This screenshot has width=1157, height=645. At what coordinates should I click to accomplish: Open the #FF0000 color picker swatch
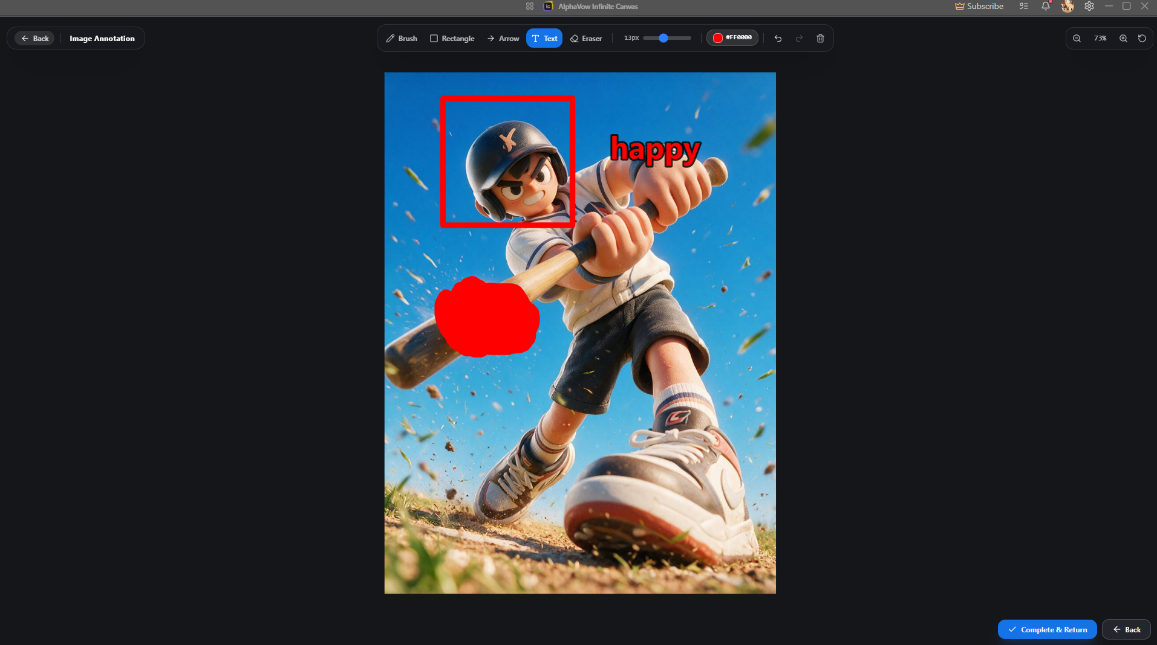point(732,37)
